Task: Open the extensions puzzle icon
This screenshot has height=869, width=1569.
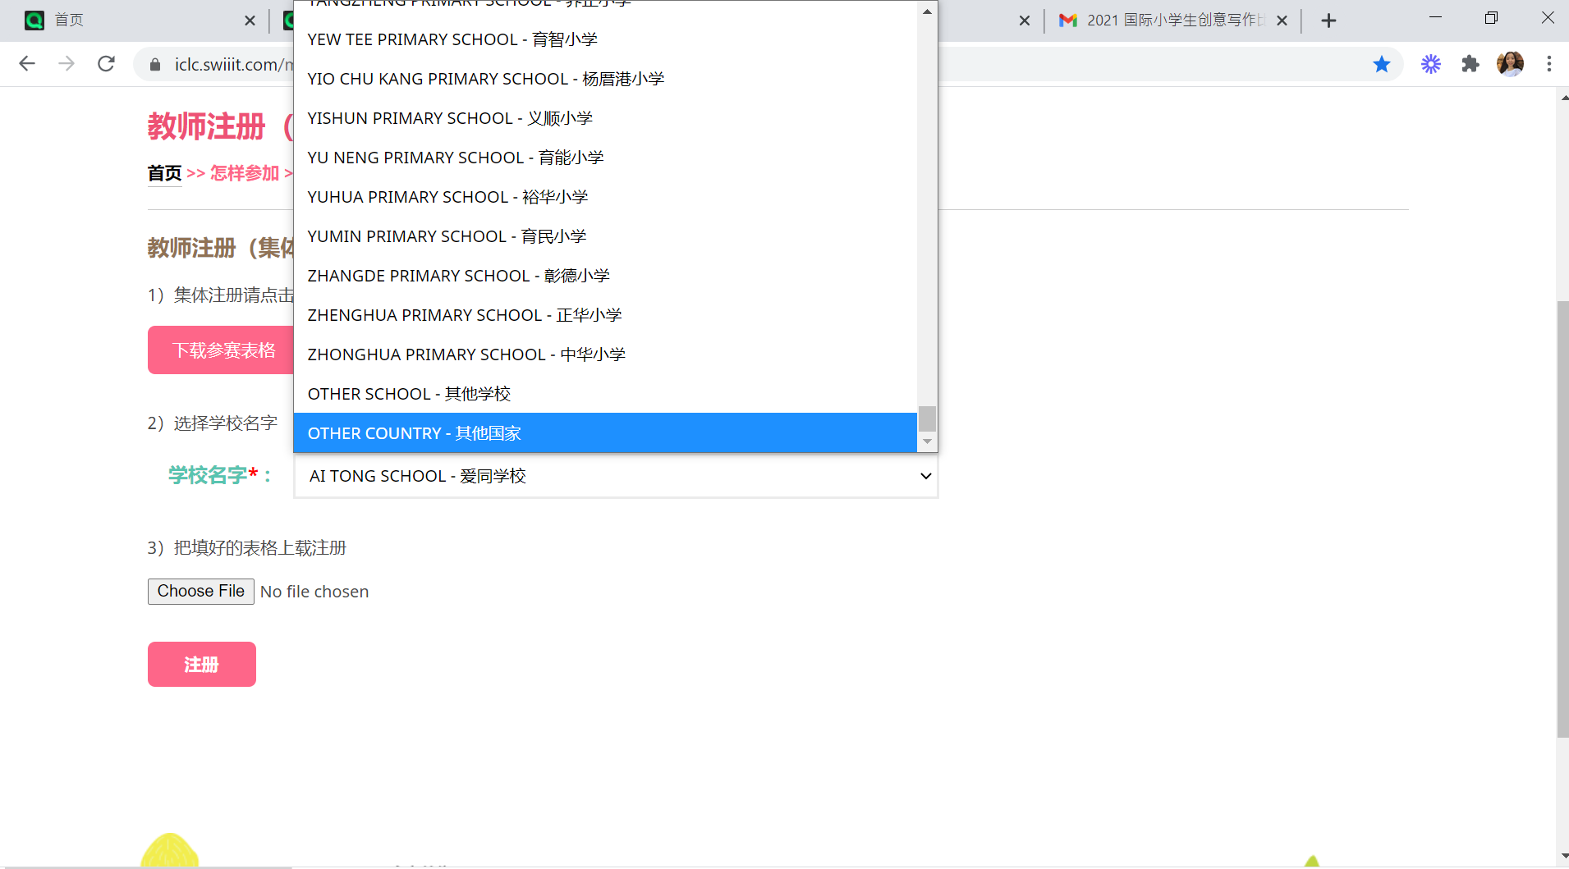Action: point(1470,64)
